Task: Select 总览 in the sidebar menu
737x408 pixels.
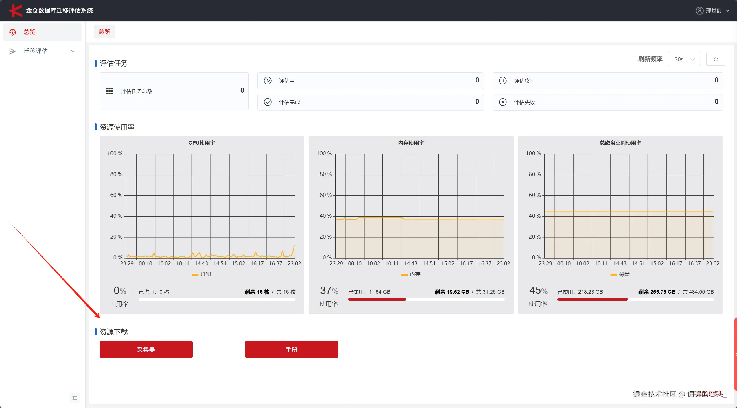Action: tap(43, 32)
